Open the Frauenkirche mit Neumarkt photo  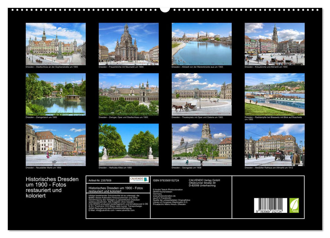pos(128,44)
